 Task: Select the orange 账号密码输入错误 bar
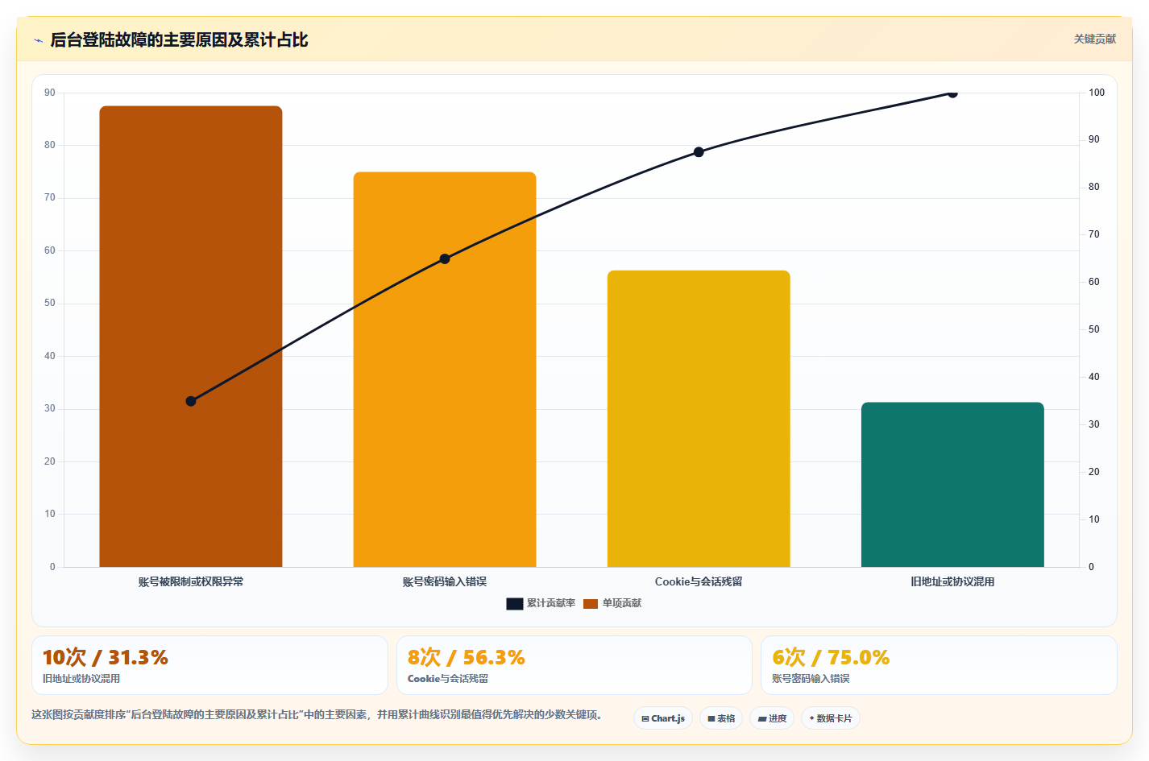(x=445, y=370)
